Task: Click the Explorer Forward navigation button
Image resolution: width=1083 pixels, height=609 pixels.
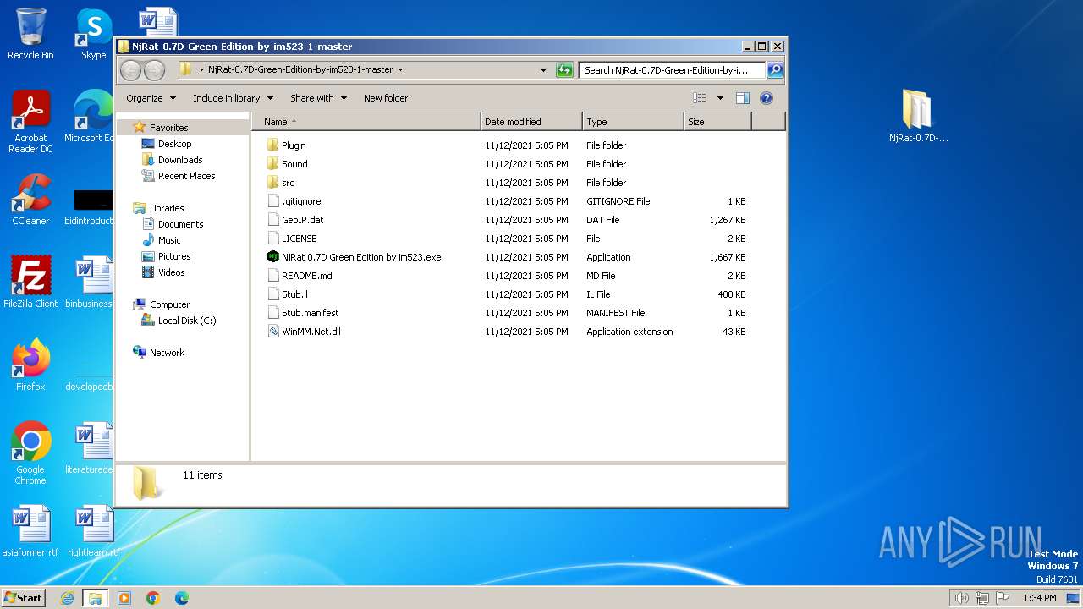Action: tap(154, 70)
